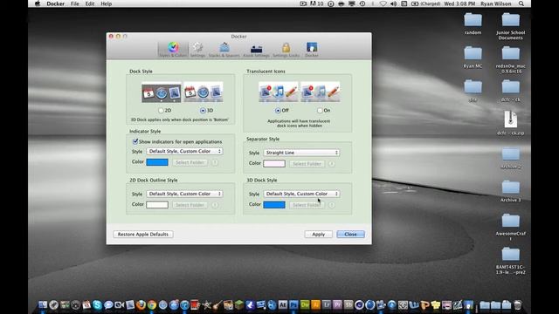Screen dimensions: 559x314
Task: Click the 2D Dock Outline color well
Action: click(157, 205)
